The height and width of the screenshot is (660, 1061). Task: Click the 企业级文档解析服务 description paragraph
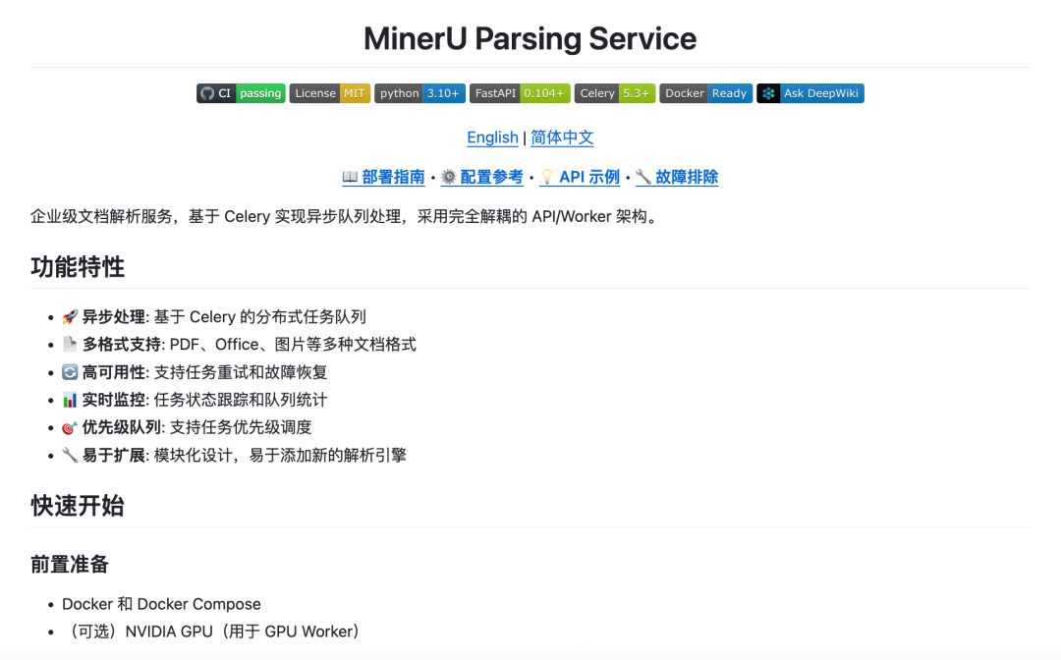click(x=346, y=217)
